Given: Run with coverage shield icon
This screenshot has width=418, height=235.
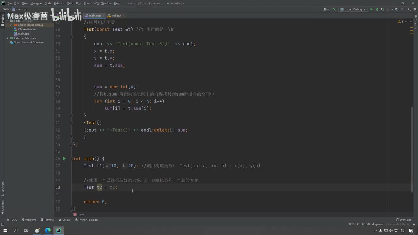Looking at the screenshot, I should coord(383,9).
